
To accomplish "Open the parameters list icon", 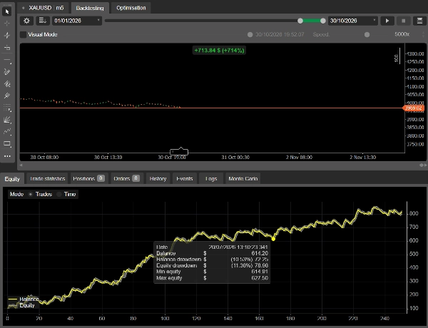I will point(43,21).
